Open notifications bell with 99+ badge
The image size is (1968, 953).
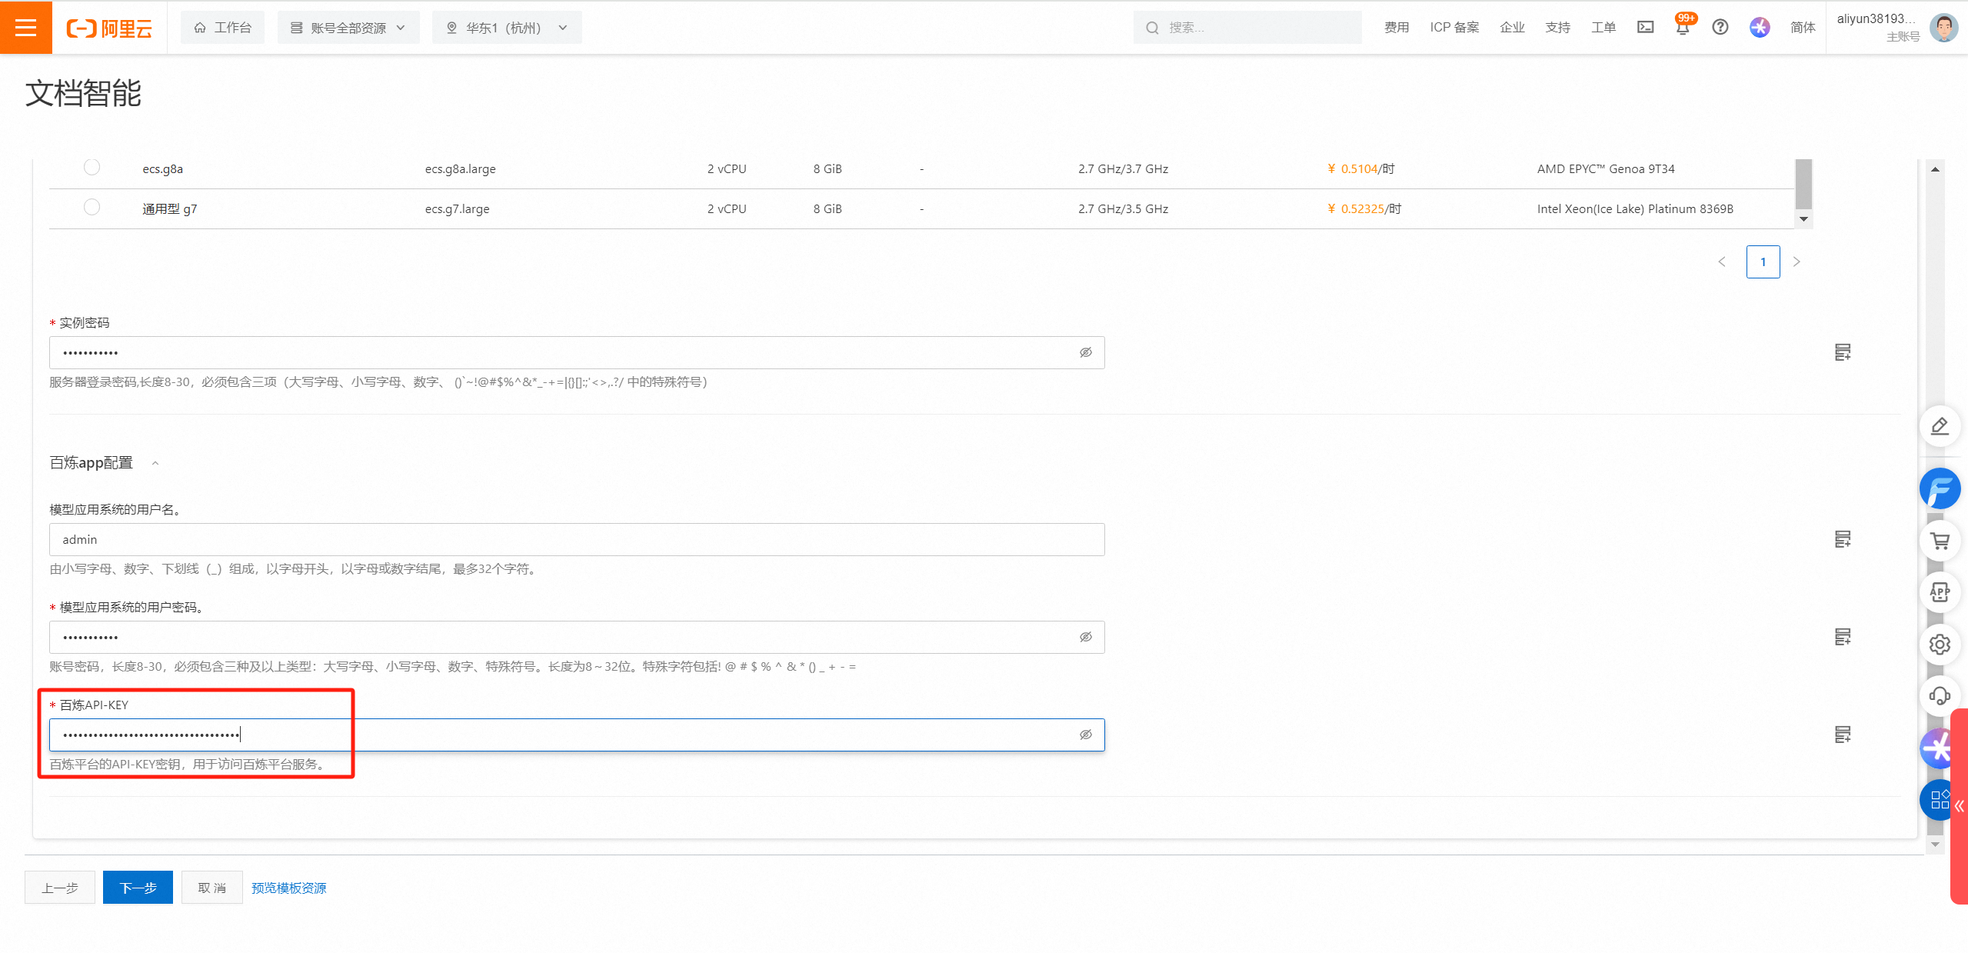(1683, 26)
